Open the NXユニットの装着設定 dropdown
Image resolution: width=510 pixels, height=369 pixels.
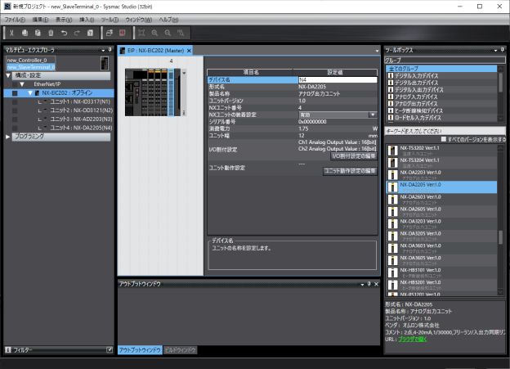tap(373, 115)
